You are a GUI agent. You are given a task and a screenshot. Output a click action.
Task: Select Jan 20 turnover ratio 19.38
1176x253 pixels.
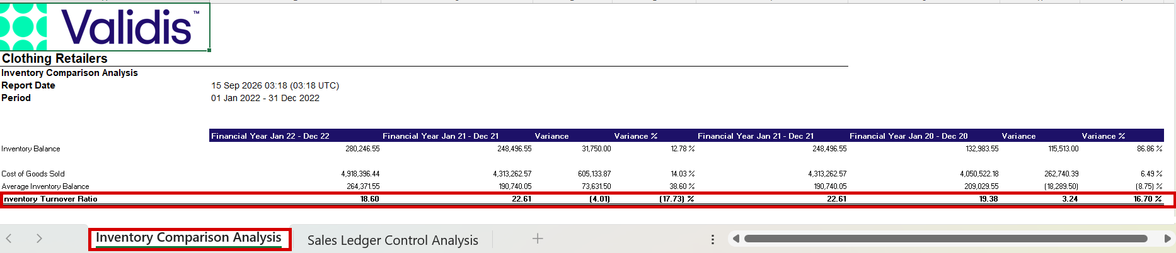989,199
